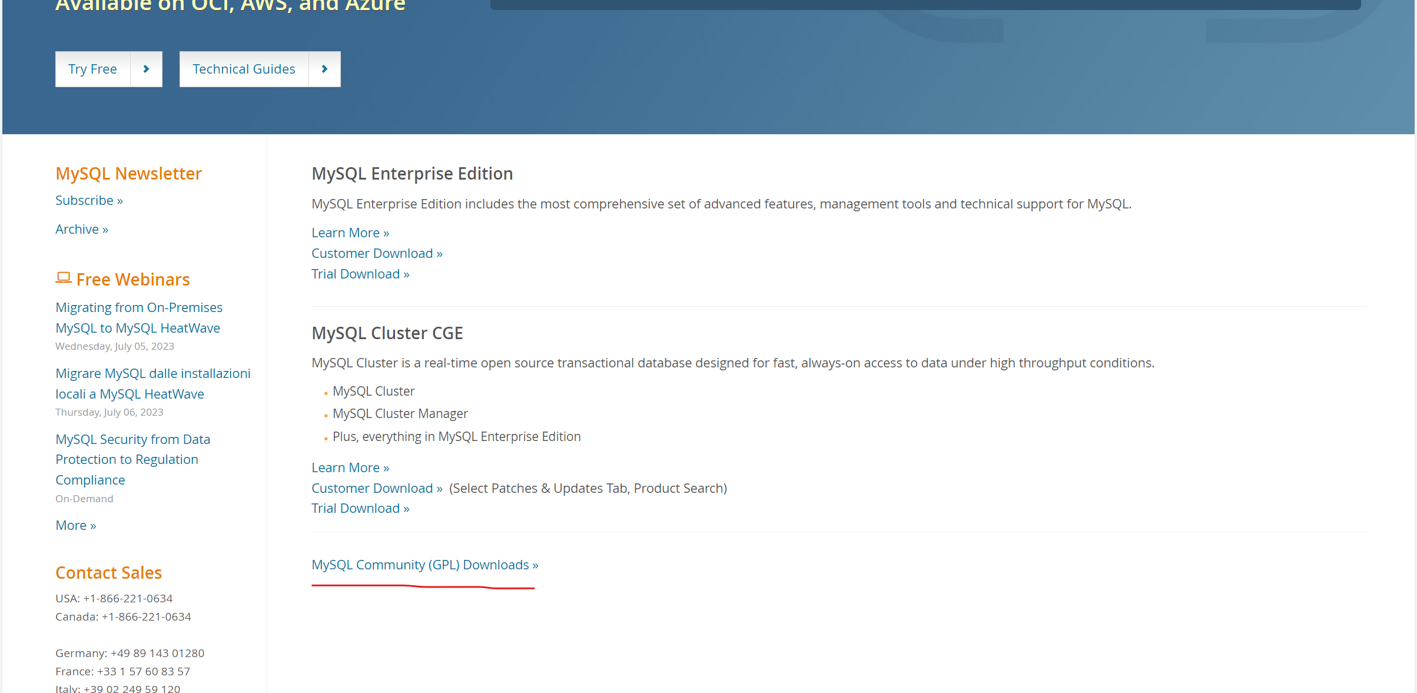Click the arrow next to Technical Guides
Screen dimensions: 1417x693
click(324, 69)
